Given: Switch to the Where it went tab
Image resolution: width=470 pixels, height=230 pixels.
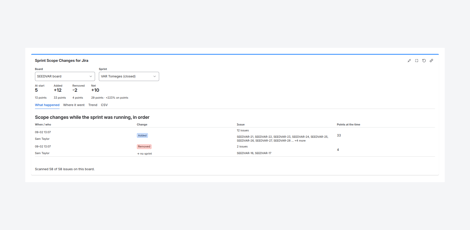Looking at the screenshot, I should pyautogui.click(x=74, y=105).
